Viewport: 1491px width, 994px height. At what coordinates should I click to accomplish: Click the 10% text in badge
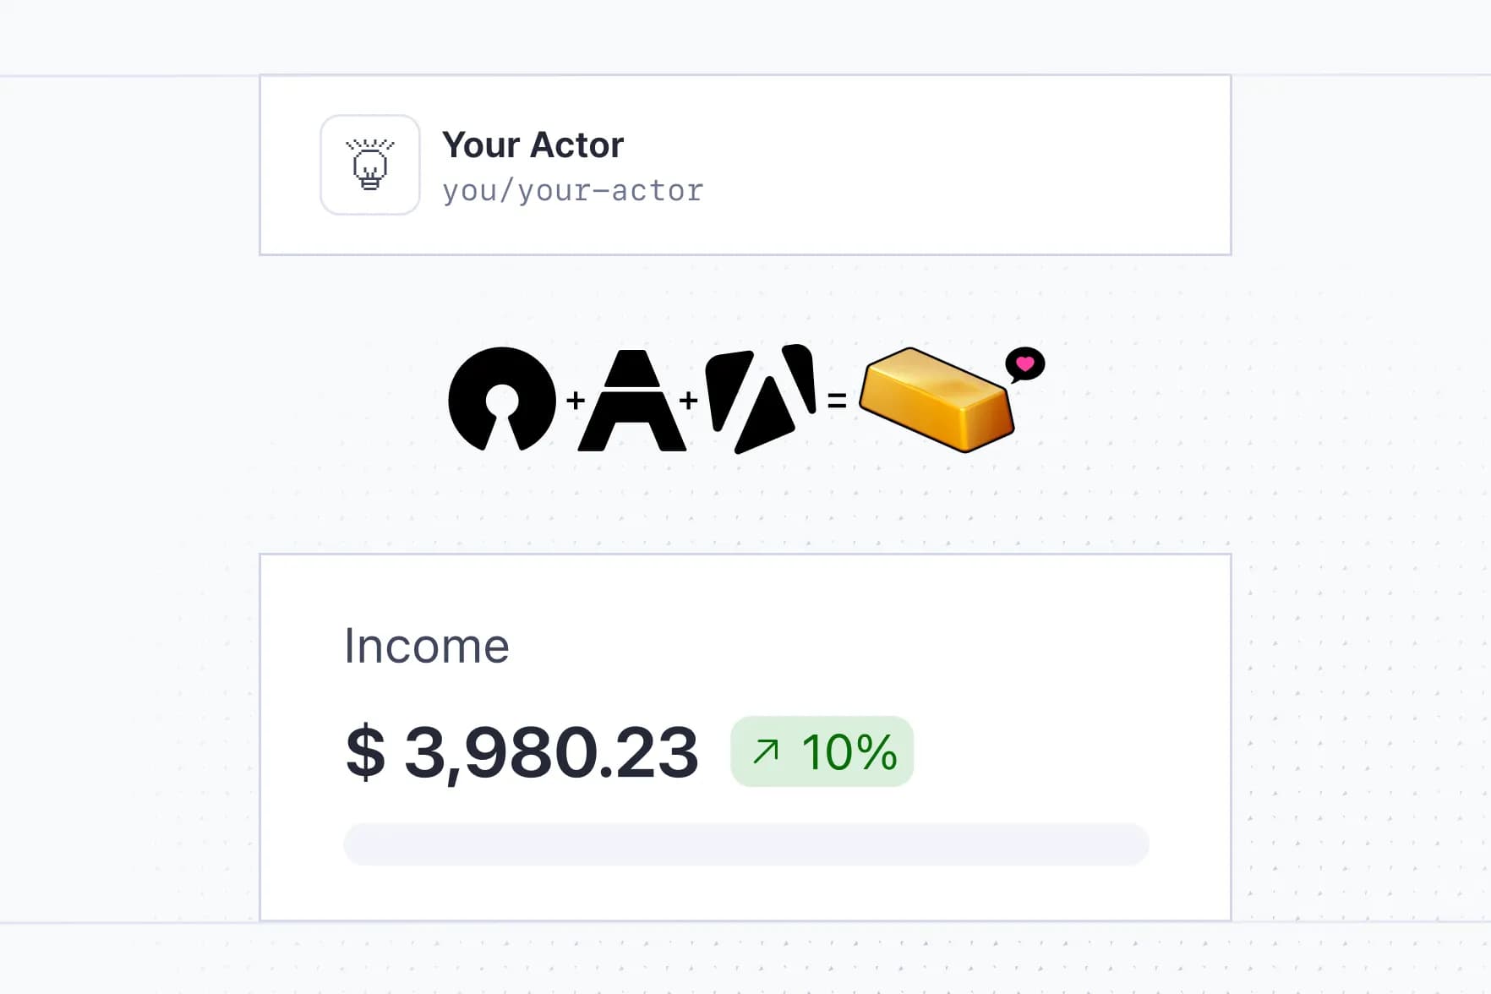[x=849, y=751]
